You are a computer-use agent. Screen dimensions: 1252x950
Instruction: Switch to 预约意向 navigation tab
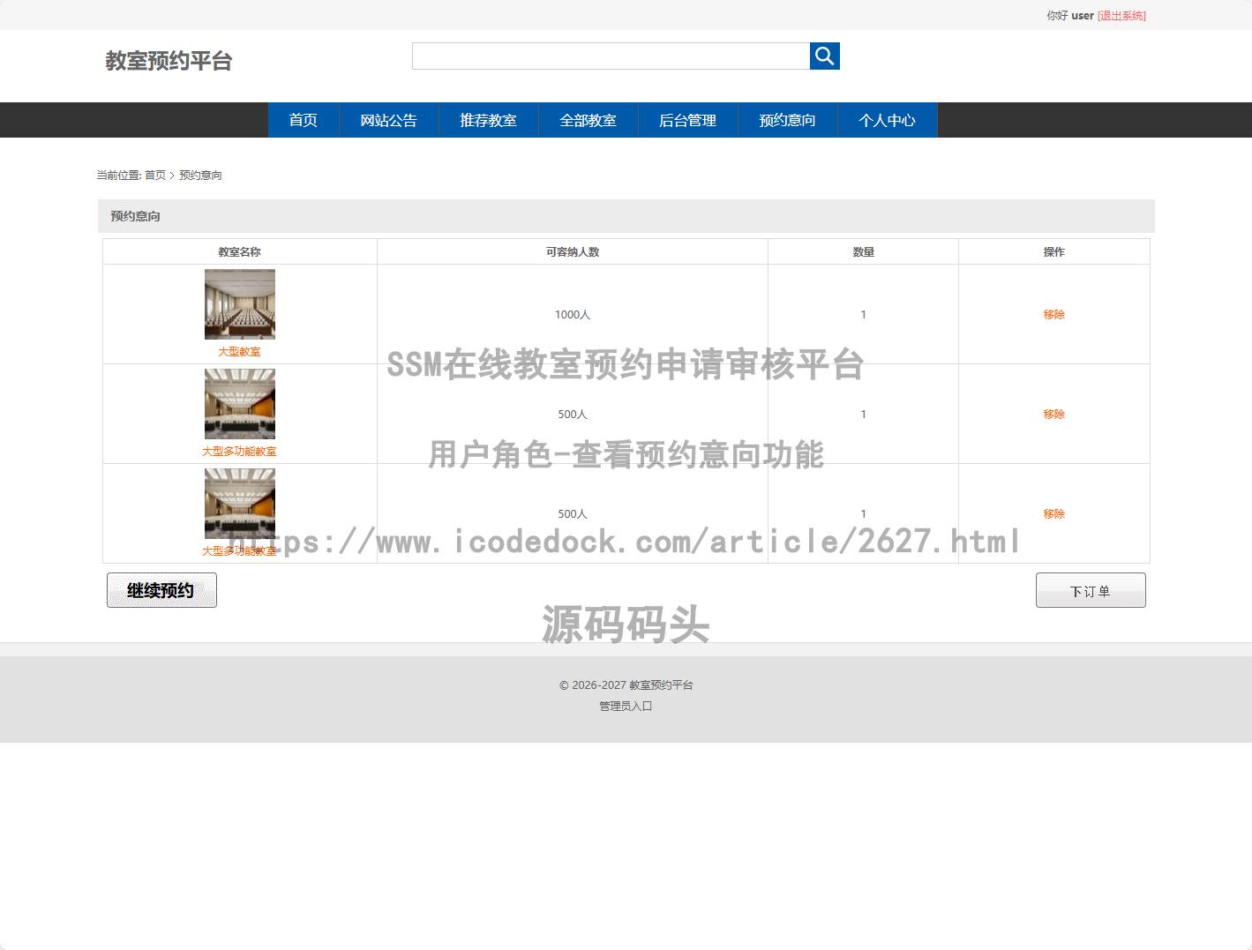(x=787, y=120)
